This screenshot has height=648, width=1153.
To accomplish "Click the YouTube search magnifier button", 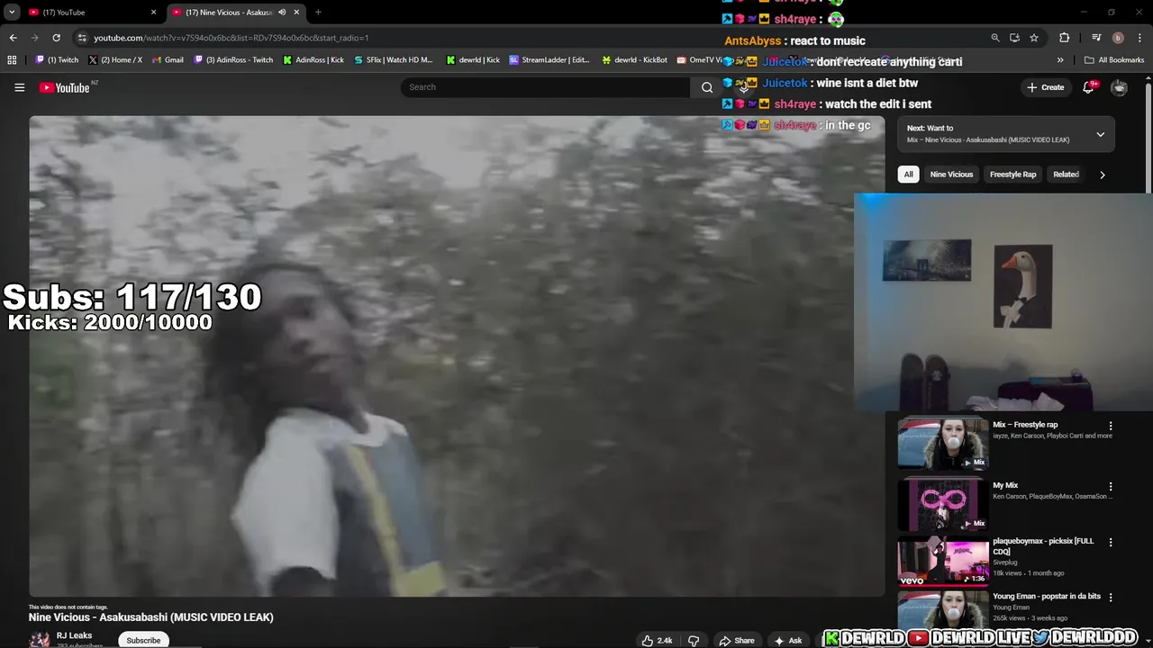I will [707, 87].
